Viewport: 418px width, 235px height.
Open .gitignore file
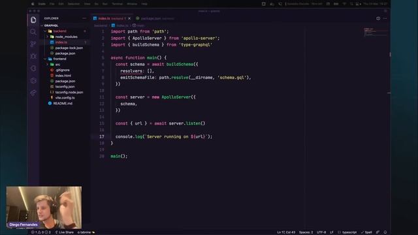pos(63,70)
